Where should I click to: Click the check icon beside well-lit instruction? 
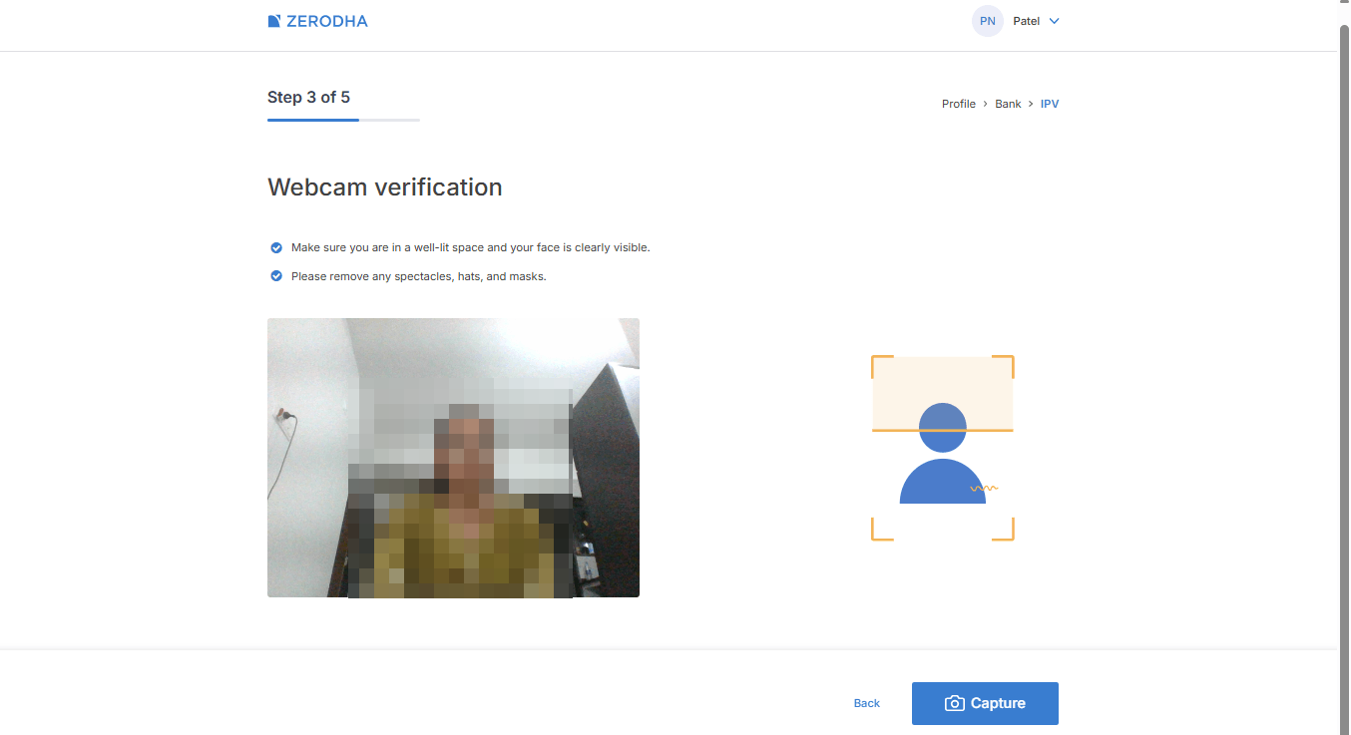[276, 247]
